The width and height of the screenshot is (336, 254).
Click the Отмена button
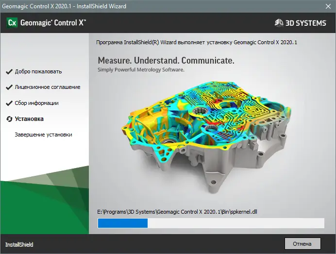coord(302,243)
